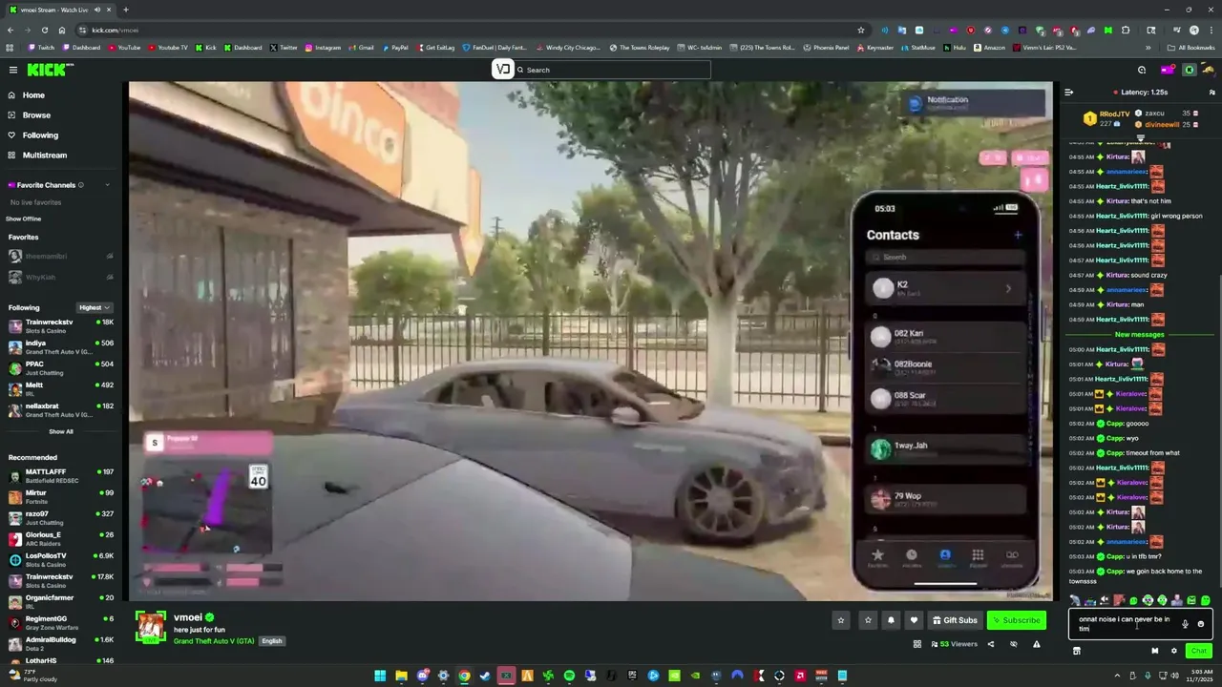The width and height of the screenshot is (1222, 687).
Task: Expand the gift leaderboard arrow
Action: tap(1140, 137)
